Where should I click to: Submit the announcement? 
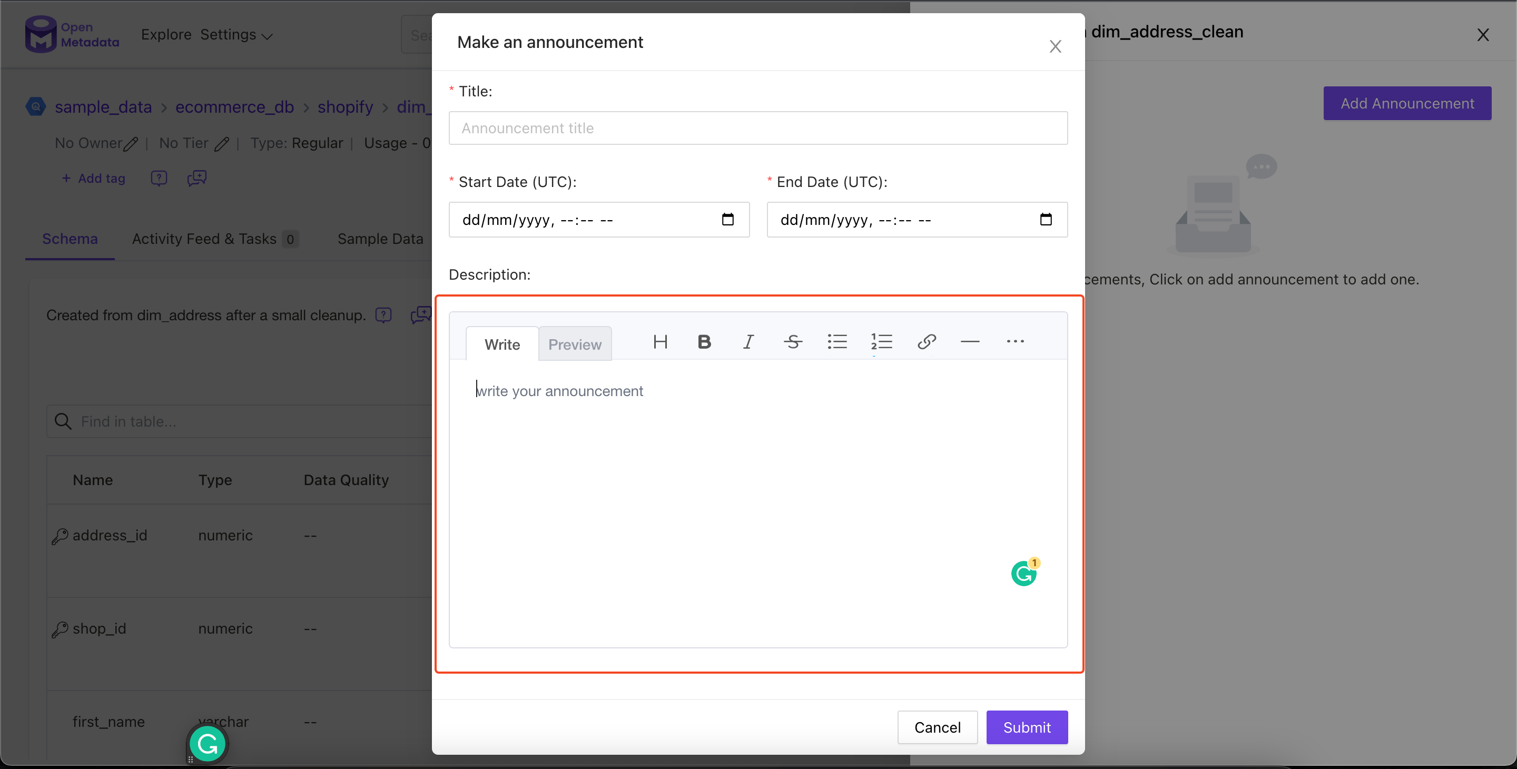[1027, 727]
